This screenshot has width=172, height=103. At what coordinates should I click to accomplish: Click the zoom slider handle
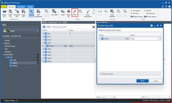pyautogui.click(x=158, y=97)
